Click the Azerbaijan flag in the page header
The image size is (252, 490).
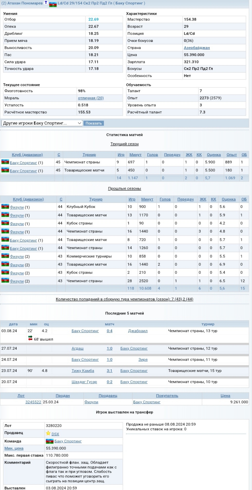pos(53,4)
